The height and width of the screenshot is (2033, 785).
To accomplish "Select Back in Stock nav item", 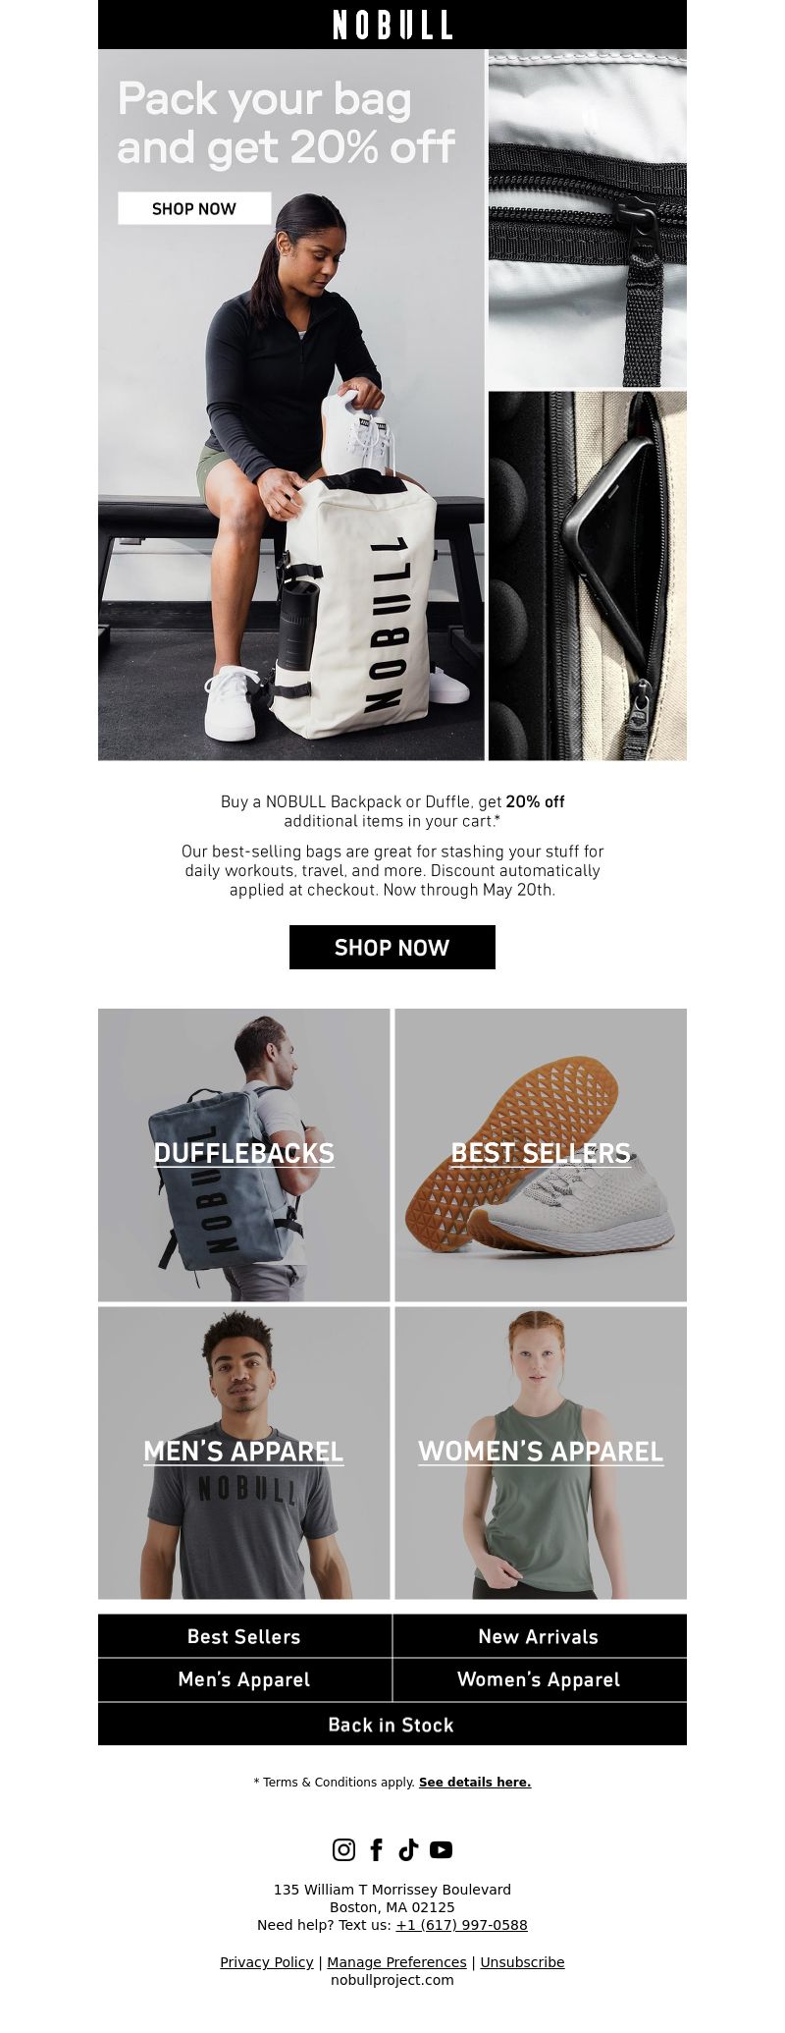I will point(392,1725).
